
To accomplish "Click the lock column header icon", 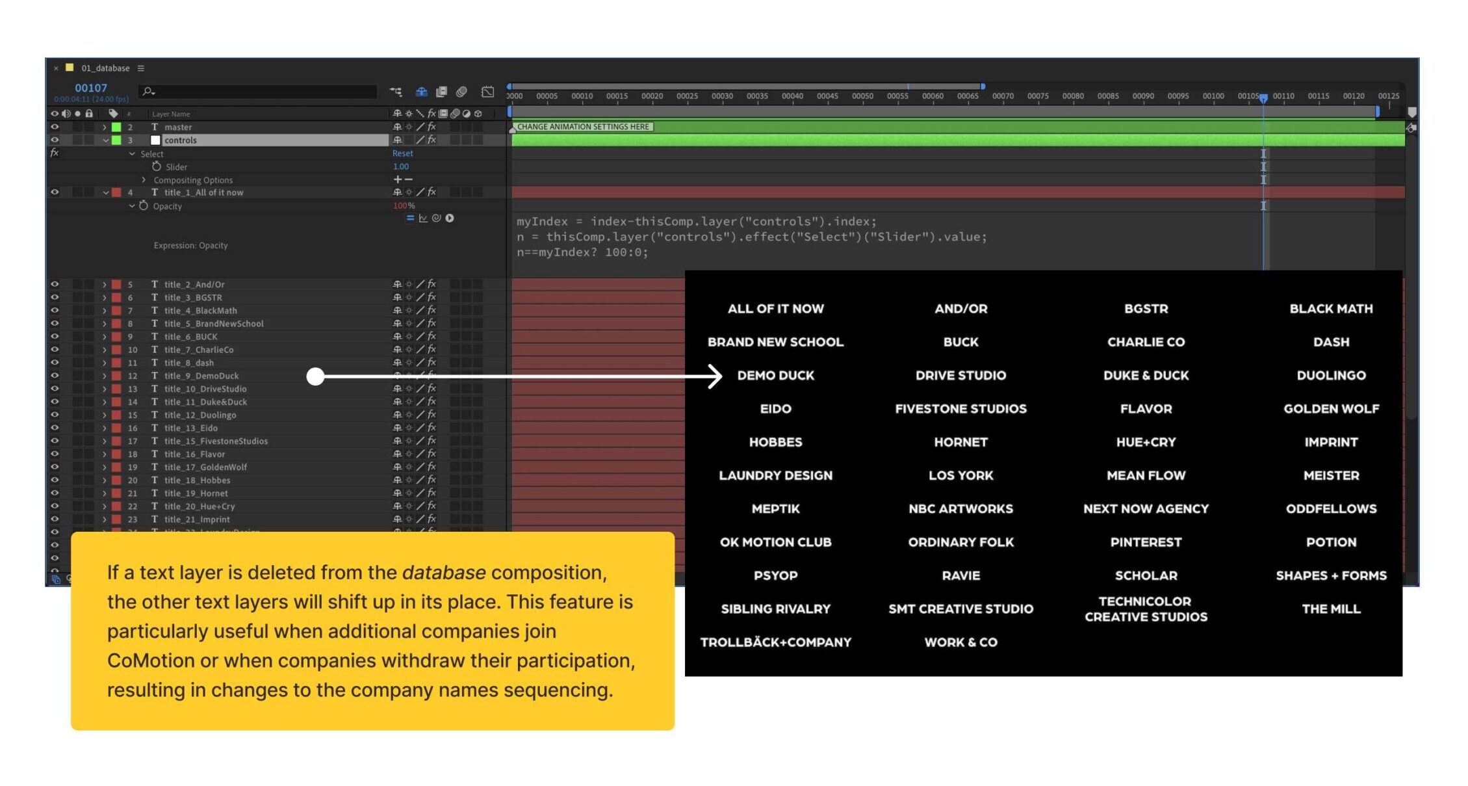I will pos(89,113).
